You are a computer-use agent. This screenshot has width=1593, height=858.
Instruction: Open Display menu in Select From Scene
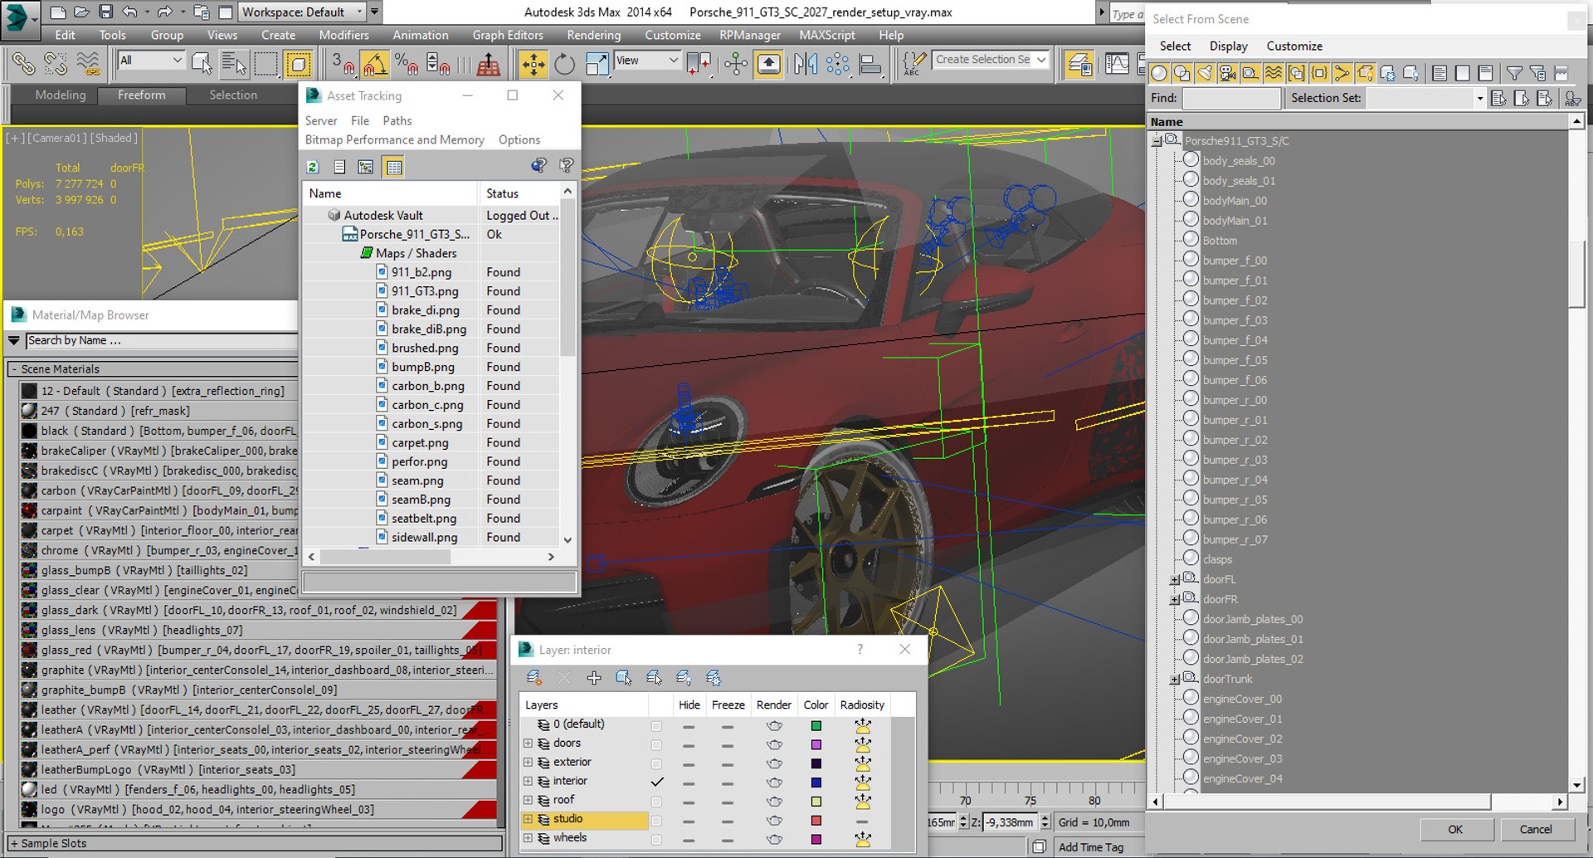point(1228,46)
